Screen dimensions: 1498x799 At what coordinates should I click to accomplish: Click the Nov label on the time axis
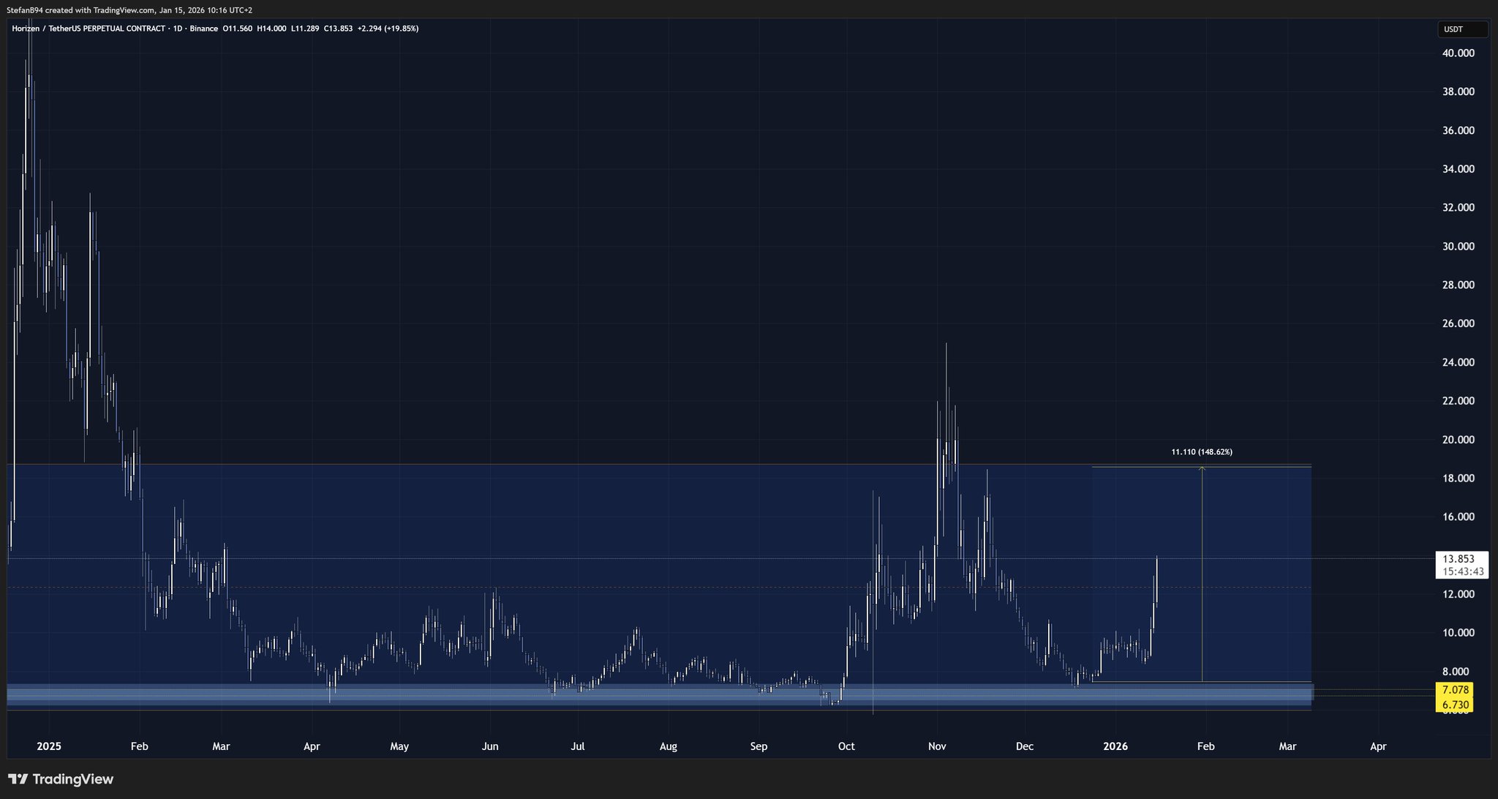pyautogui.click(x=937, y=746)
